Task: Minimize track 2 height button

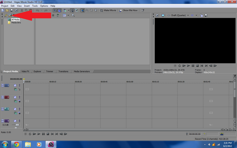Action: 3,97
